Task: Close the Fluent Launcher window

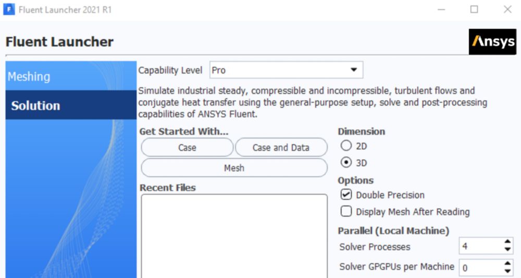Action: click(507, 10)
